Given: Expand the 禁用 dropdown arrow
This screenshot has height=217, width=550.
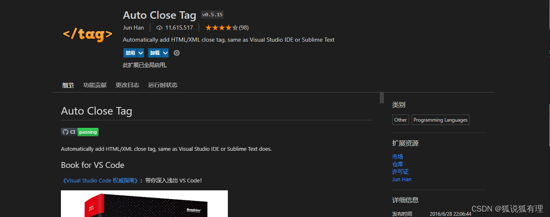Looking at the screenshot, I should tap(141, 53).
